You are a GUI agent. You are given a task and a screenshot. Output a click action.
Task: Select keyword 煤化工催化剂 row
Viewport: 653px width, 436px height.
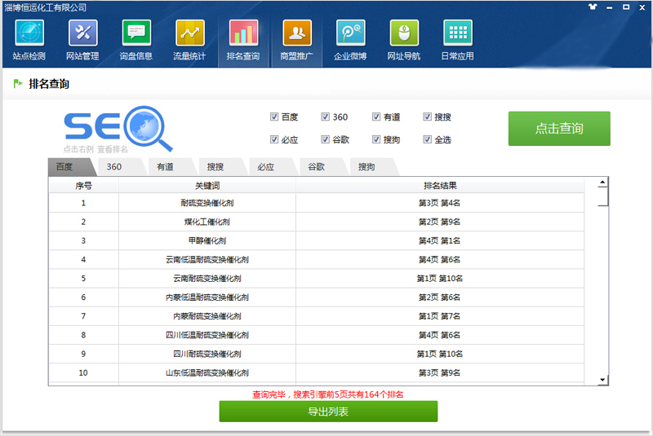pyautogui.click(x=207, y=222)
